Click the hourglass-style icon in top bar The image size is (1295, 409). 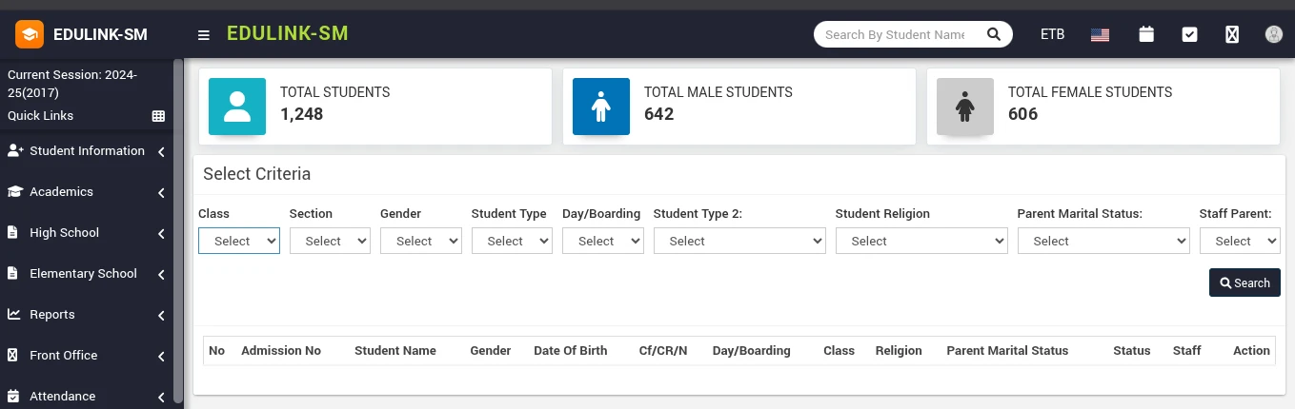1232,34
